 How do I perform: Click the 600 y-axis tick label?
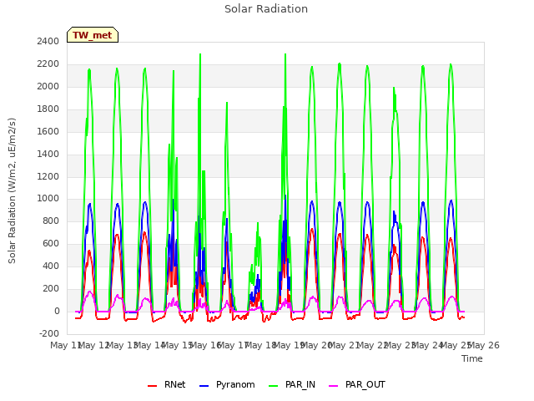pos(51,243)
